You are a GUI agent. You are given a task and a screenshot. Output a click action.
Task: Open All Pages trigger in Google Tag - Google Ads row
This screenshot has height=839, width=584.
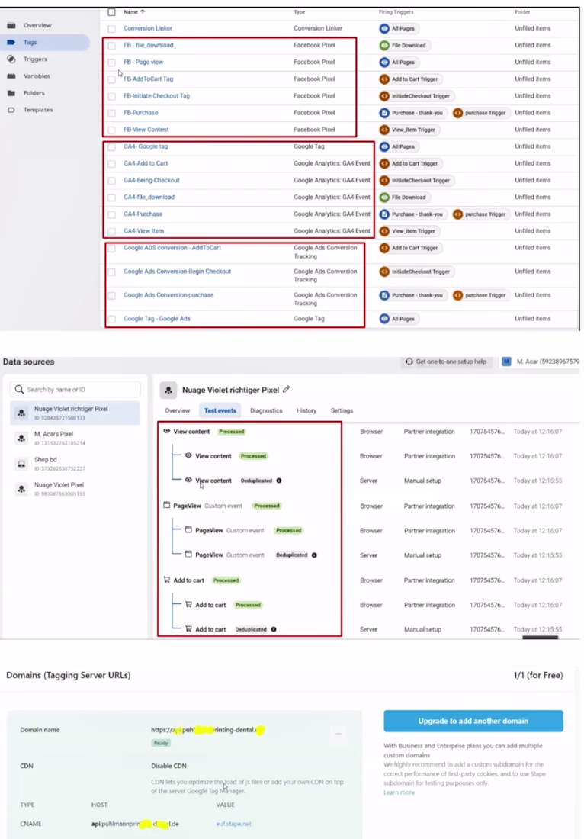(399, 319)
